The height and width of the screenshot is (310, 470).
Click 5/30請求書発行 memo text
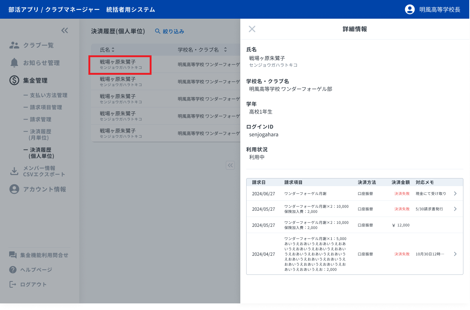coord(429,209)
